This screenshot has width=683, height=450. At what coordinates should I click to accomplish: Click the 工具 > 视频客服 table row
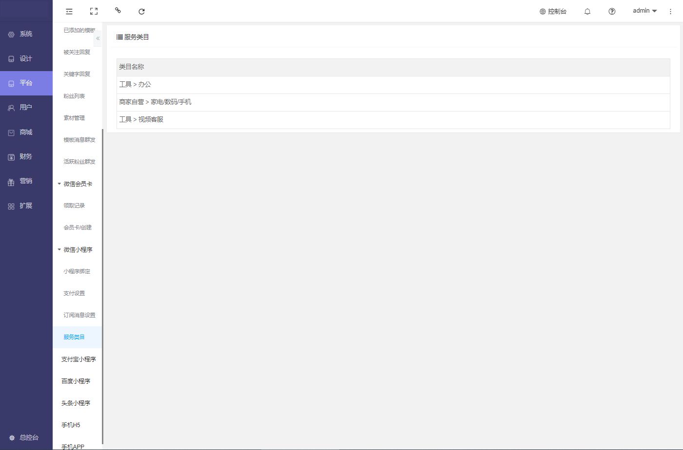[393, 119]
